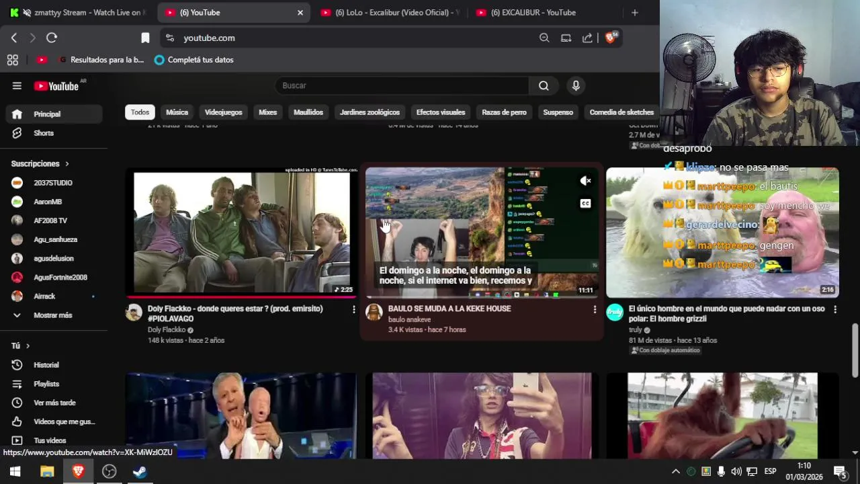Select the Maullidos filter chip
The image size is (860, 484).
coord(308,112)
